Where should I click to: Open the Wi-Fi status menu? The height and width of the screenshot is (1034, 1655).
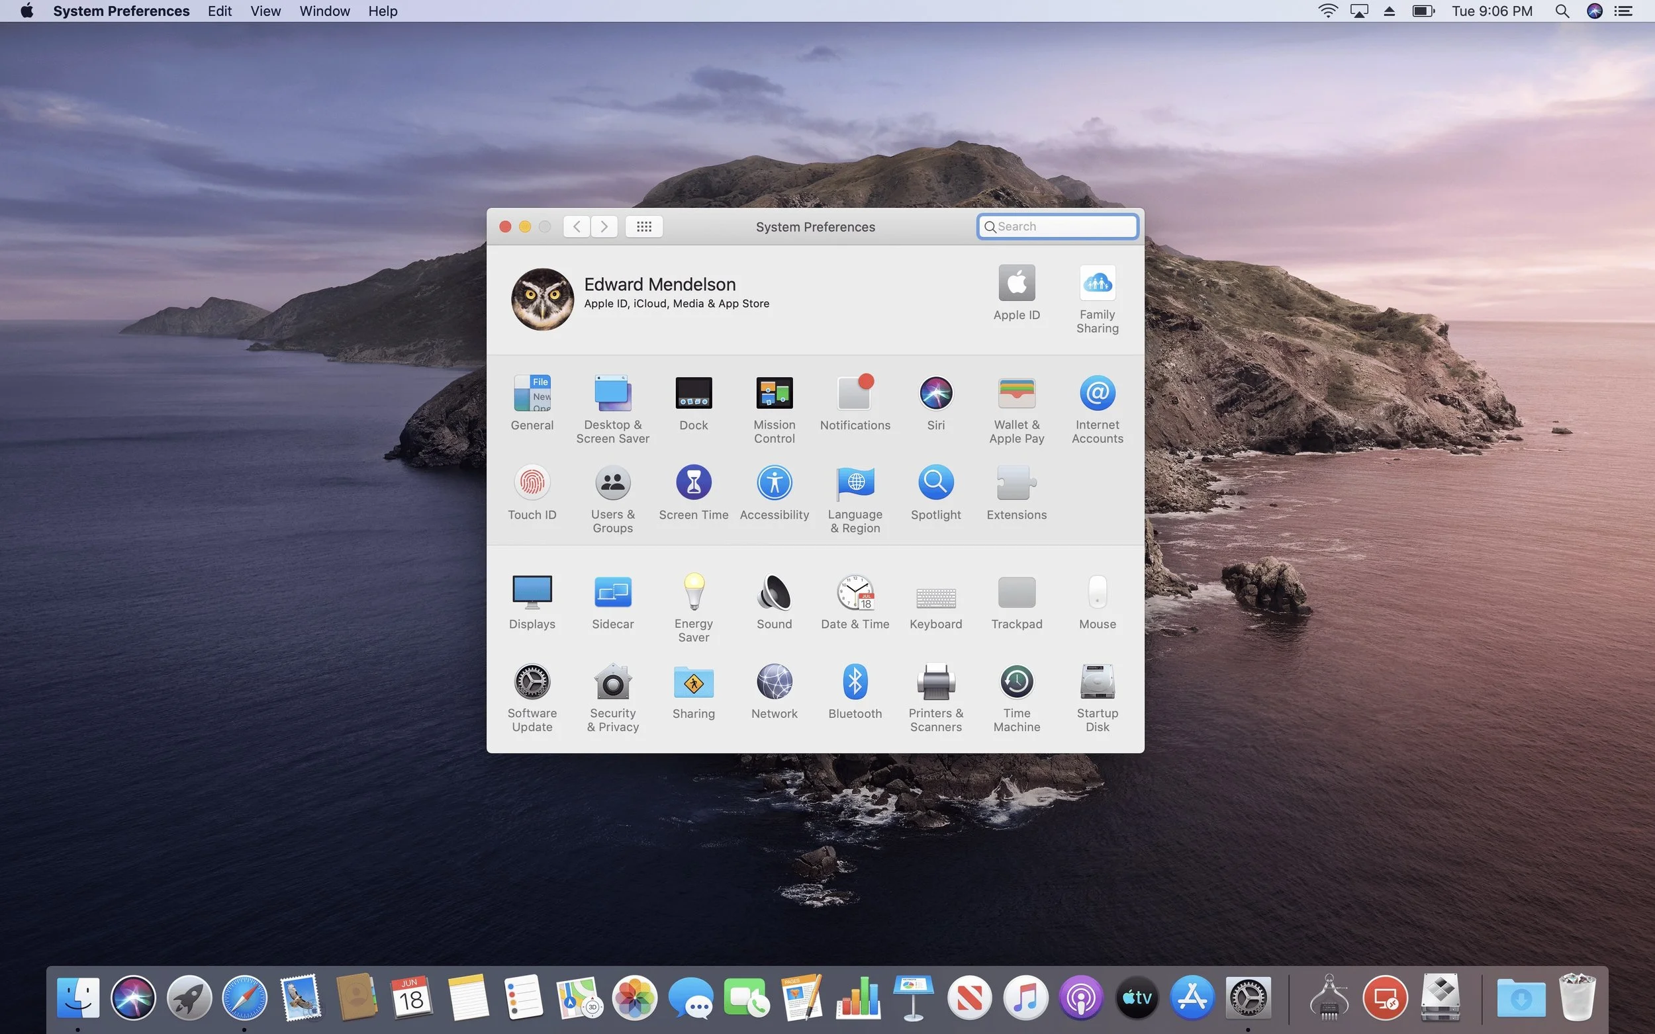[x=1327, y=11]
